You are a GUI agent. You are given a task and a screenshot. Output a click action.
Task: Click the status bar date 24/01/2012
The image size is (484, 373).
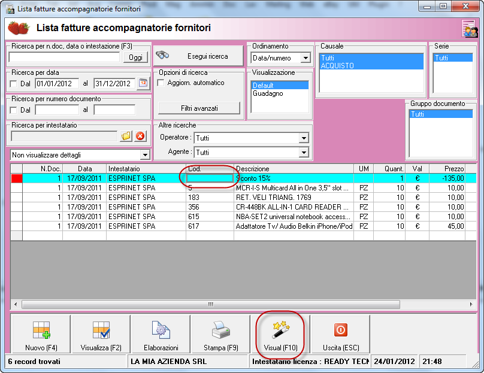point(394,362)
